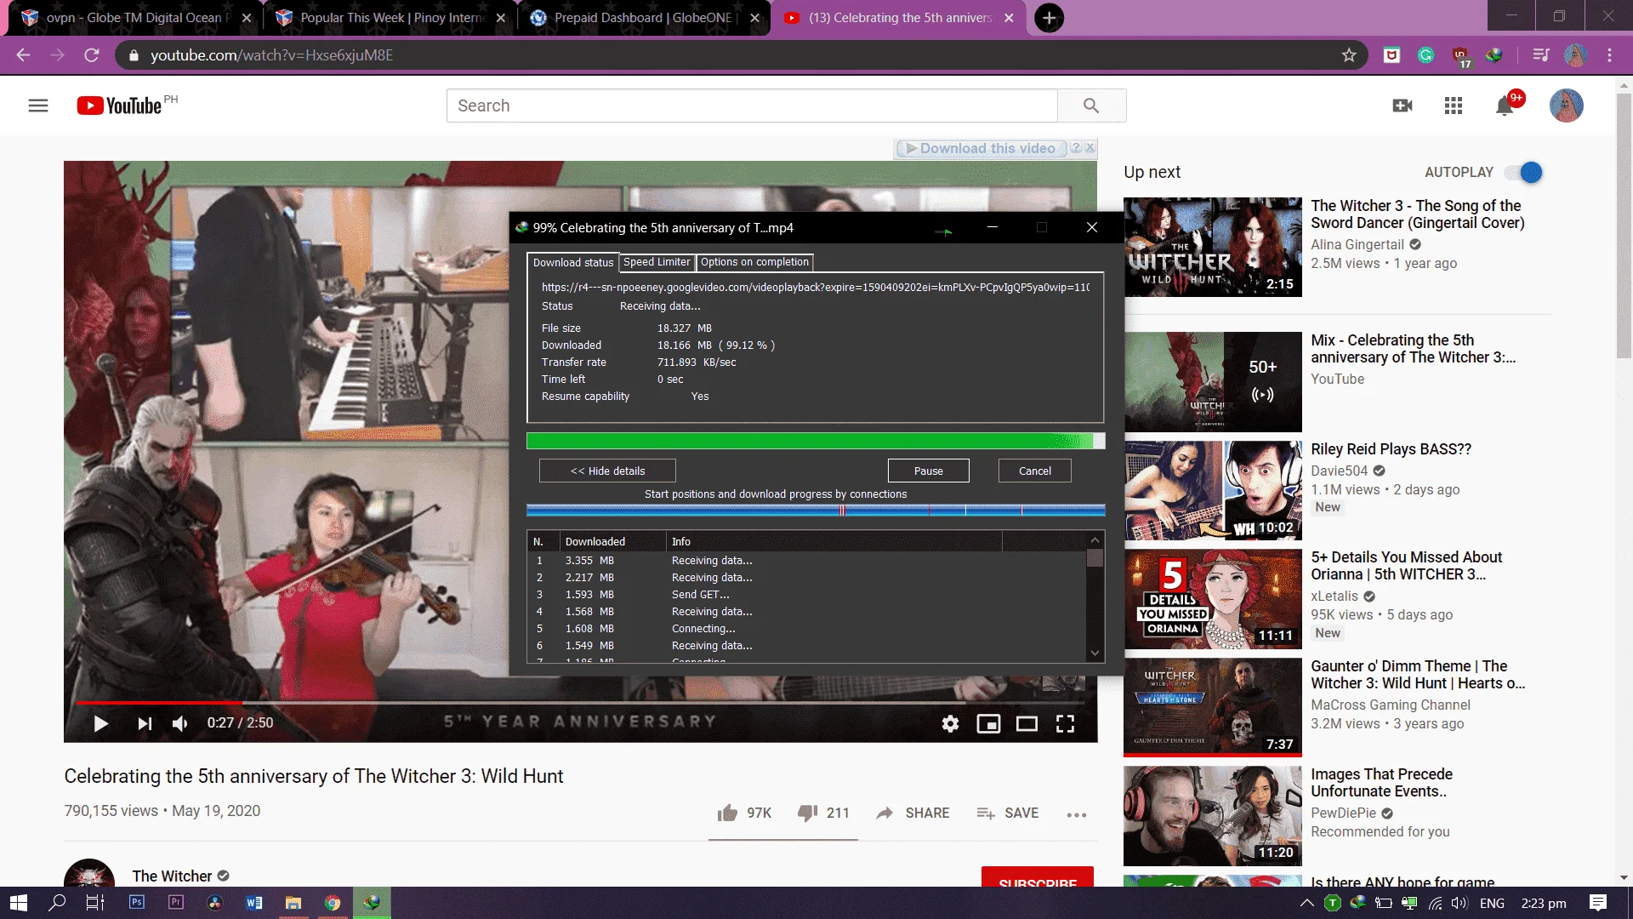Open Mix Celebrating the 5th anniversary playlist

pyautogui.click(x=1413, y=349)
